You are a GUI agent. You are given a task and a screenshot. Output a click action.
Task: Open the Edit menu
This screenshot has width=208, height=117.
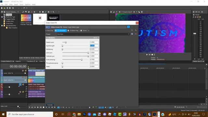(x=6, y=5)
